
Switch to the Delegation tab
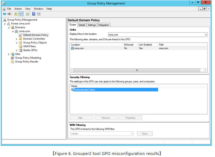[x=104, y=25]
